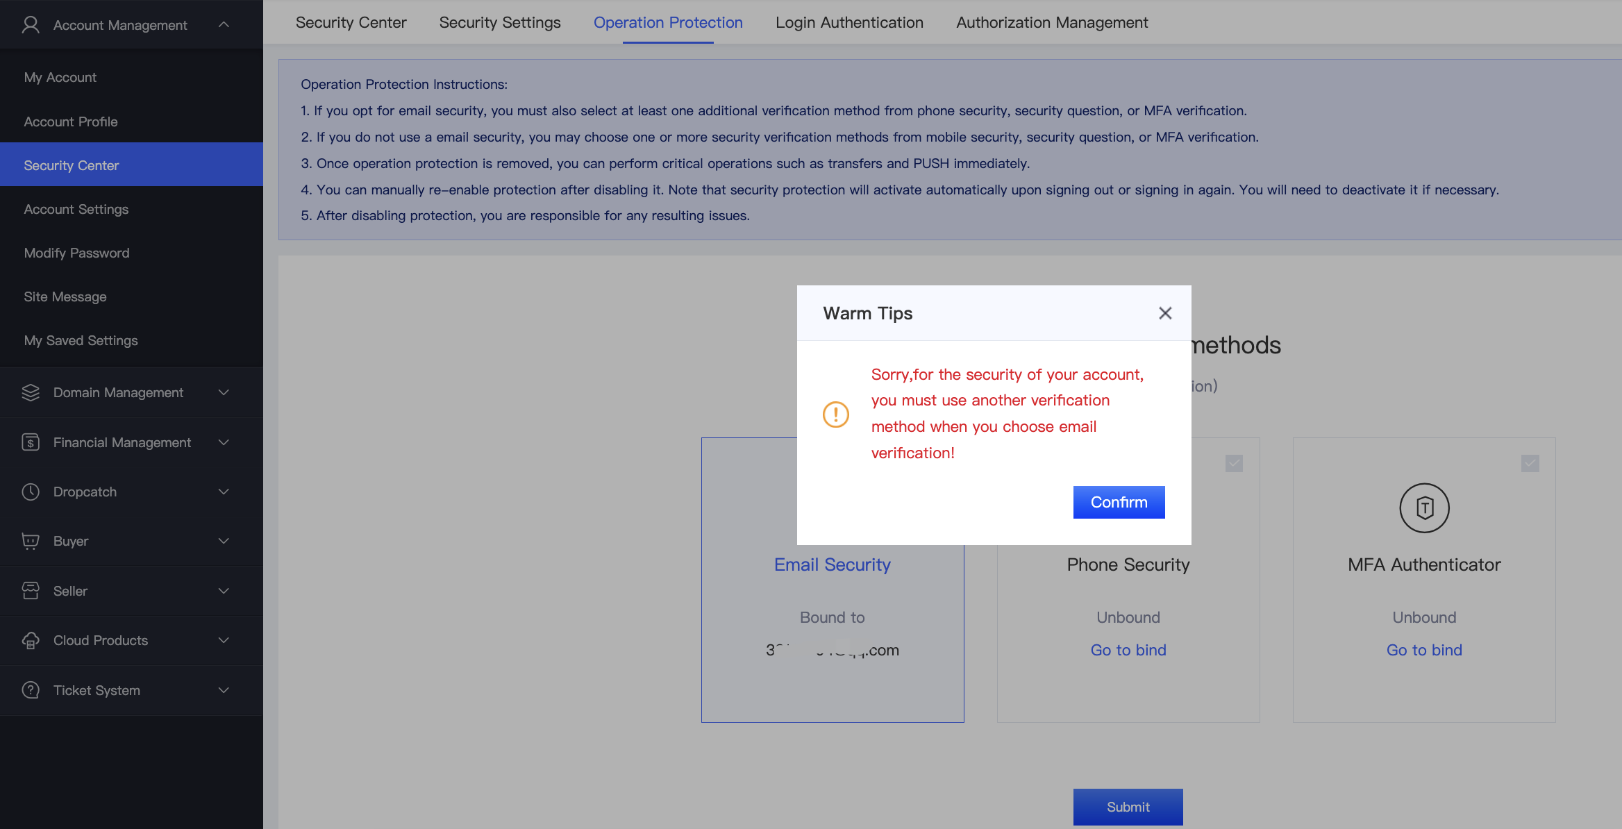Image resolution: width=1622 pixels, height=829 pixels.
Task: Toggle the MFA Authenticator checkbox
Action: [x=1530, y=463]
